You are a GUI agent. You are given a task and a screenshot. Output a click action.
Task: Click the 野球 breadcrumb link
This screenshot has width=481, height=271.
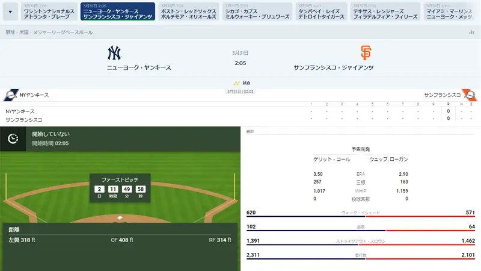(x=10, y=33)
